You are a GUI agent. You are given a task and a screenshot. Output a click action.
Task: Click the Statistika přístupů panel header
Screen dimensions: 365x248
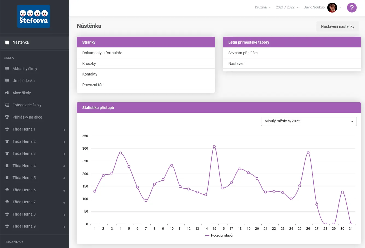coord(219,108)
